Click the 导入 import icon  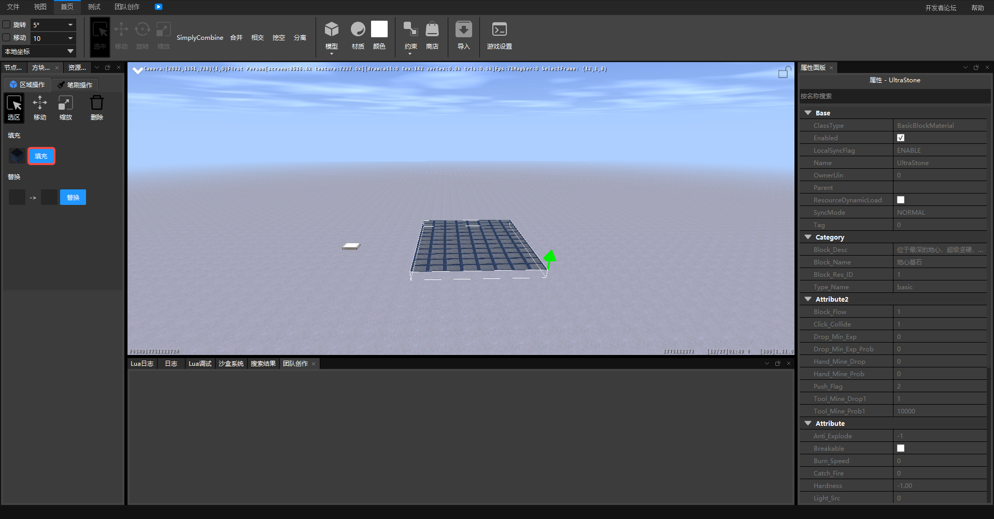463,29
